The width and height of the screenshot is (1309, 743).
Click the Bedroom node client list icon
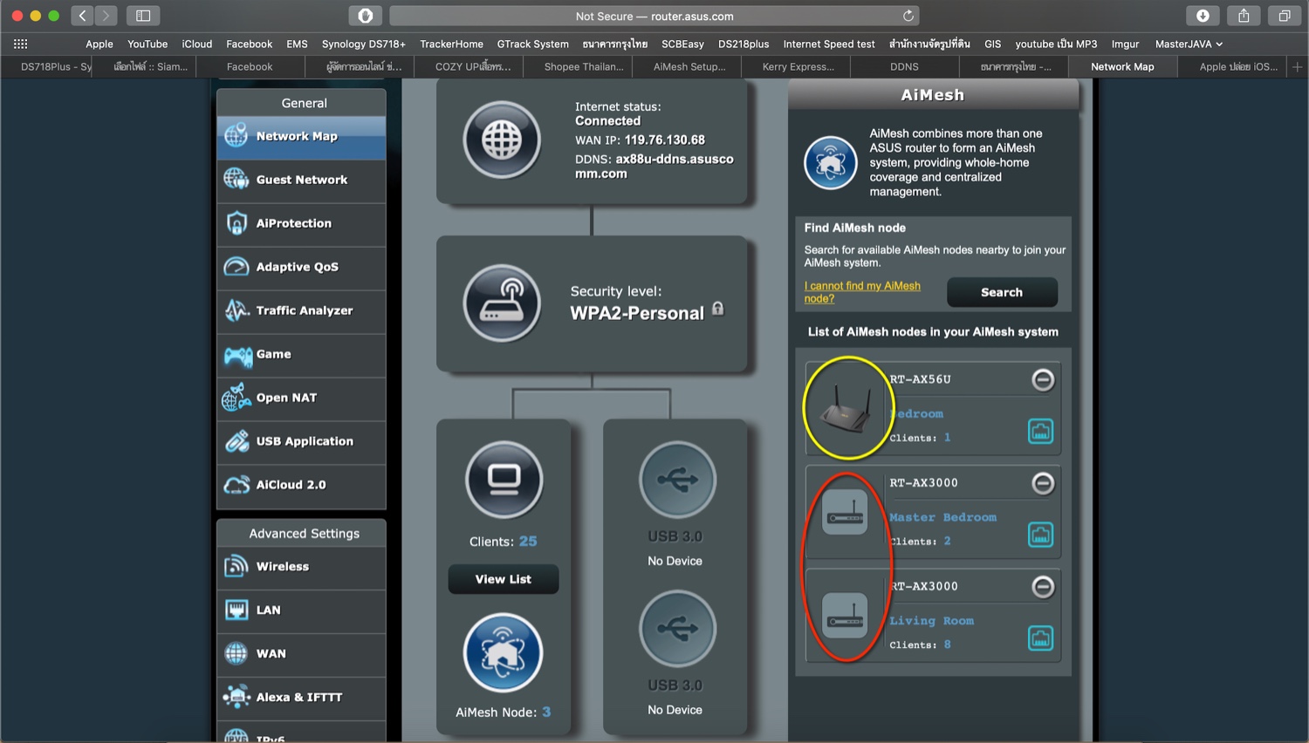[x=1040, y=431]
